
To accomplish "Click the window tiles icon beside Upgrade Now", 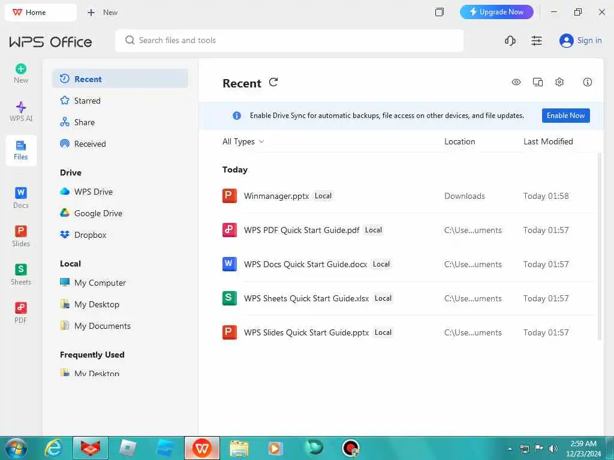I will (x=440, y=12).
